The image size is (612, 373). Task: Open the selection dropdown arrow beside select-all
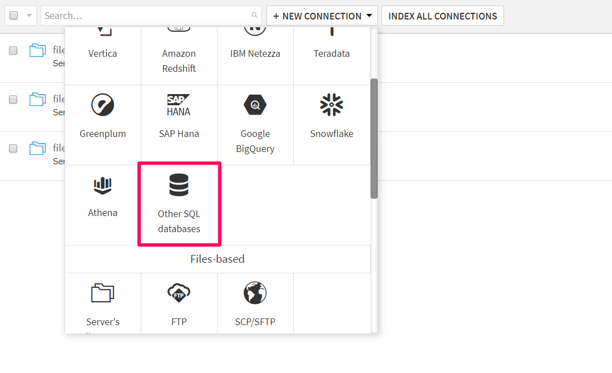[29, 16]
